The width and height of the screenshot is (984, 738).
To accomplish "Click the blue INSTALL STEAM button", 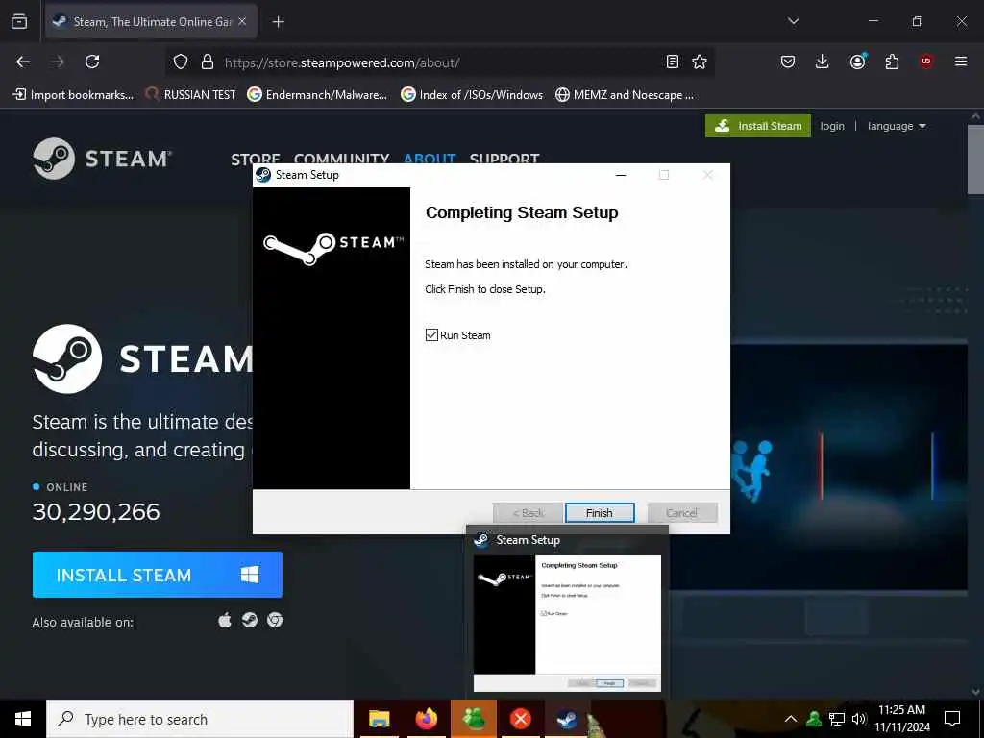I will pos(158,575).
